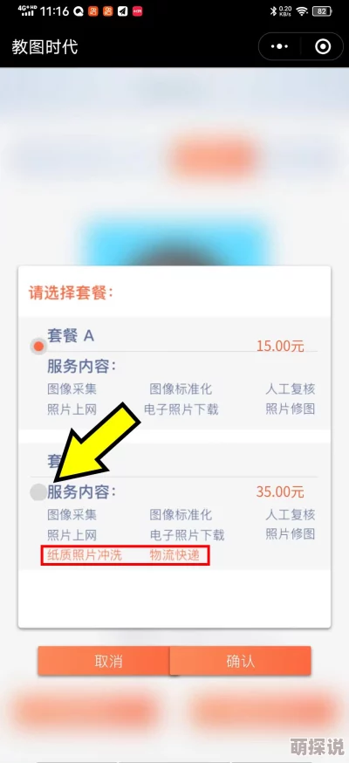Tap the red notification icon in status bar
Image resolution: width=349 pixels, height=763 pixels.
coord(138,11)
